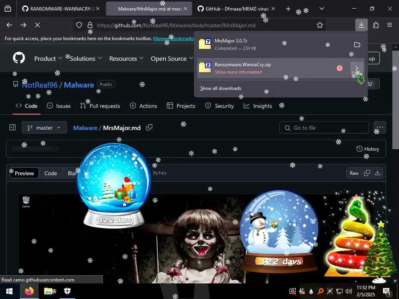Toggle the downloads panel button
The image size is (399, 299).
tap(361, 25)
